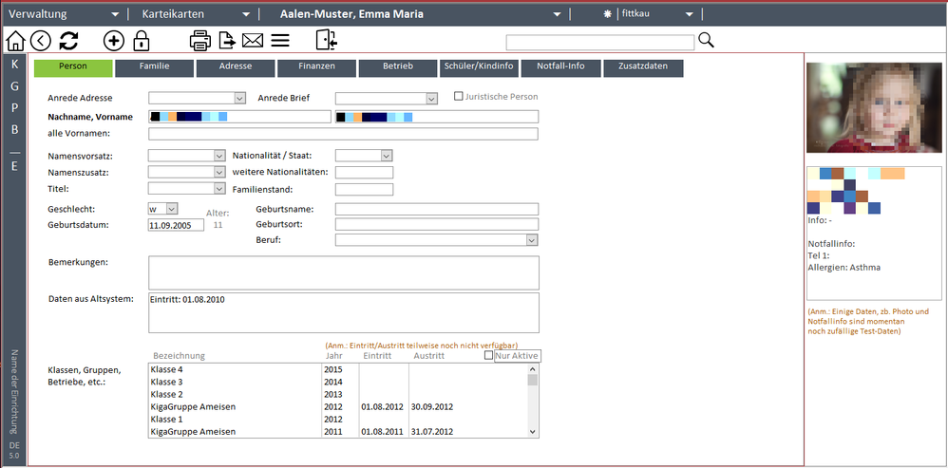This screenshot has height=468, width=948.
Task: Show the Betrieb tab
Action: [x=398, y=68]
